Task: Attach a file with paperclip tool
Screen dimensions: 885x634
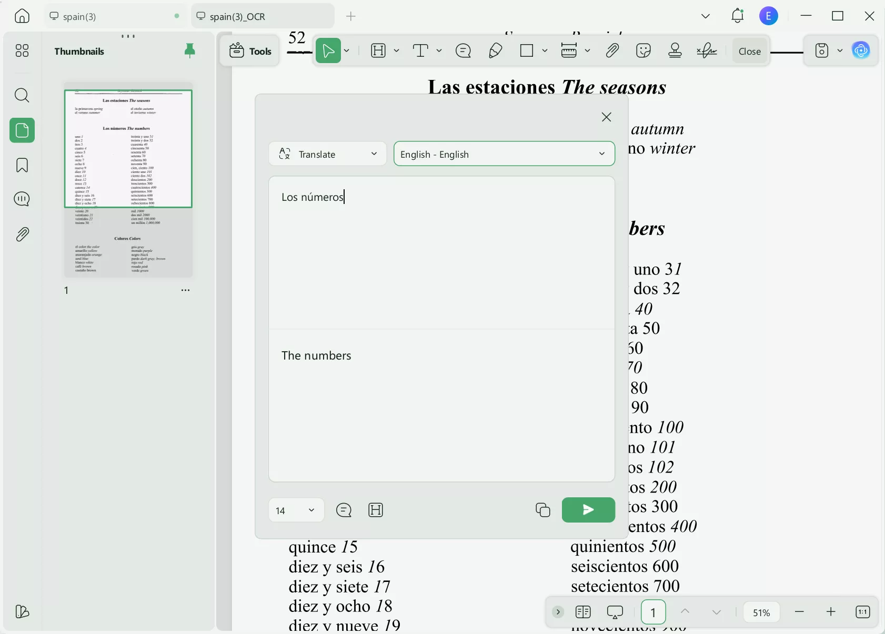Action: click(612, 50)
